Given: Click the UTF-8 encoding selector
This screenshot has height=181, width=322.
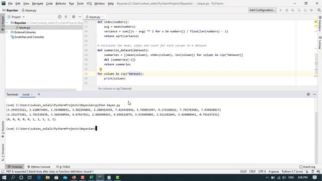Looking at the screenshot, I should (x=262, y=171).
